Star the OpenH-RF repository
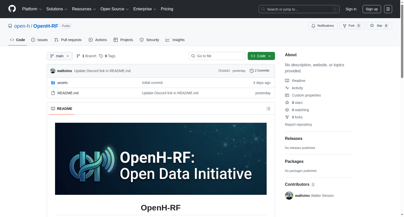The height and width of the screenshot is (217, 404). point(379,26)
